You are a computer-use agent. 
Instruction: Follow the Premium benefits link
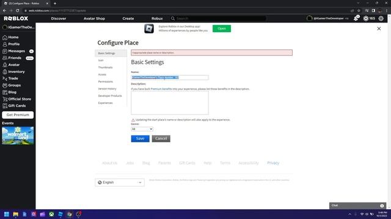pos(161,89)
